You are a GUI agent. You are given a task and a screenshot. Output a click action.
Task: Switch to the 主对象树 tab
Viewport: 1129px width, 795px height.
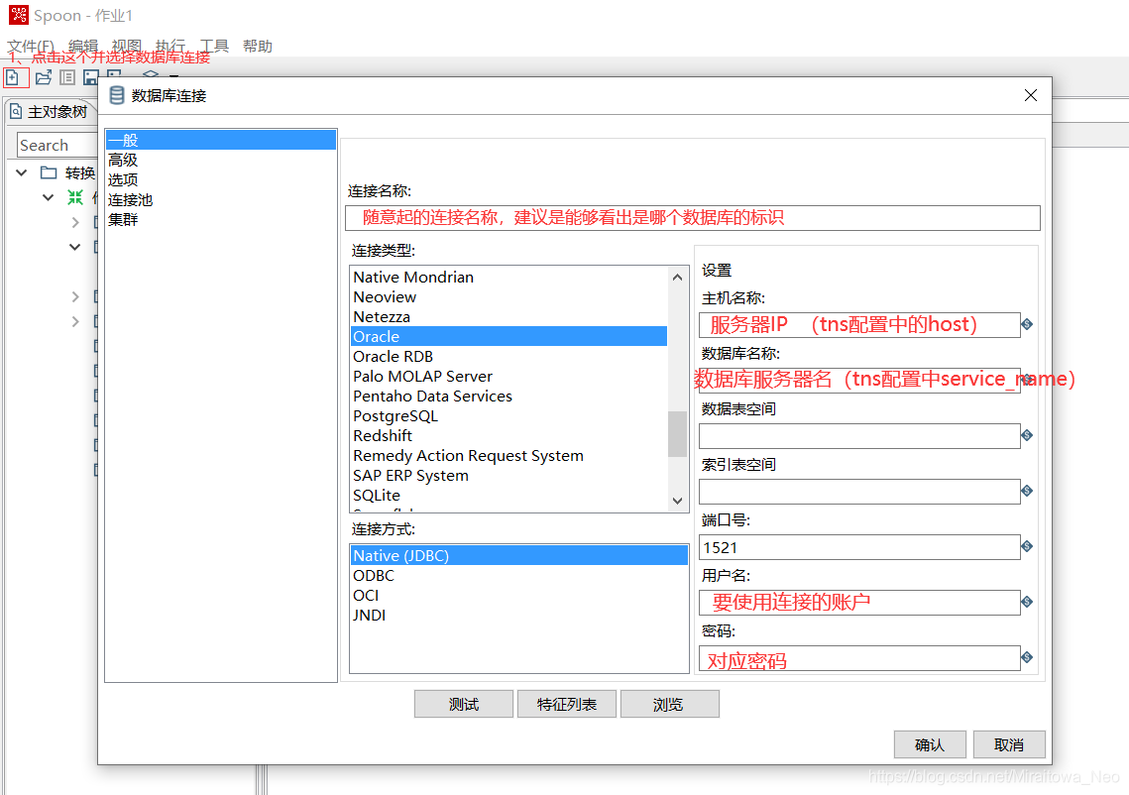click(49, 112)
